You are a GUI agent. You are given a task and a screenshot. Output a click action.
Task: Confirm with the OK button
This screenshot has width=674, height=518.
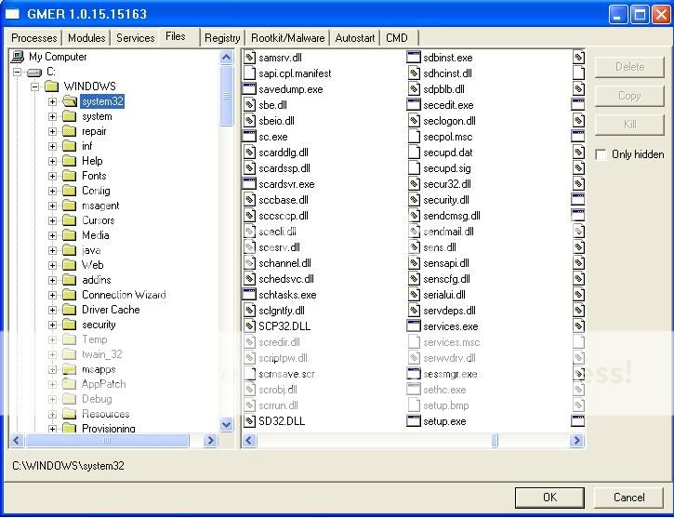coord(549,498)
